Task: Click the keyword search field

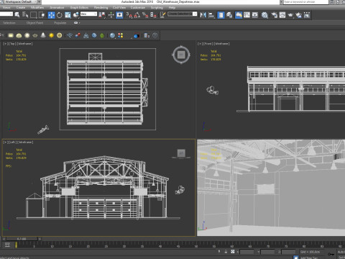Action: pyautogui.click(x=305, y=2)
